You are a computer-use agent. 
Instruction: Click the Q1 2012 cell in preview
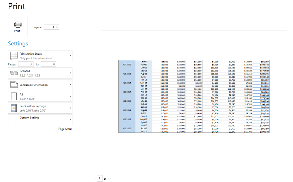point(127,128)
